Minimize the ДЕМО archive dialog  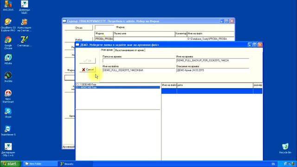[x=250, y=45]
